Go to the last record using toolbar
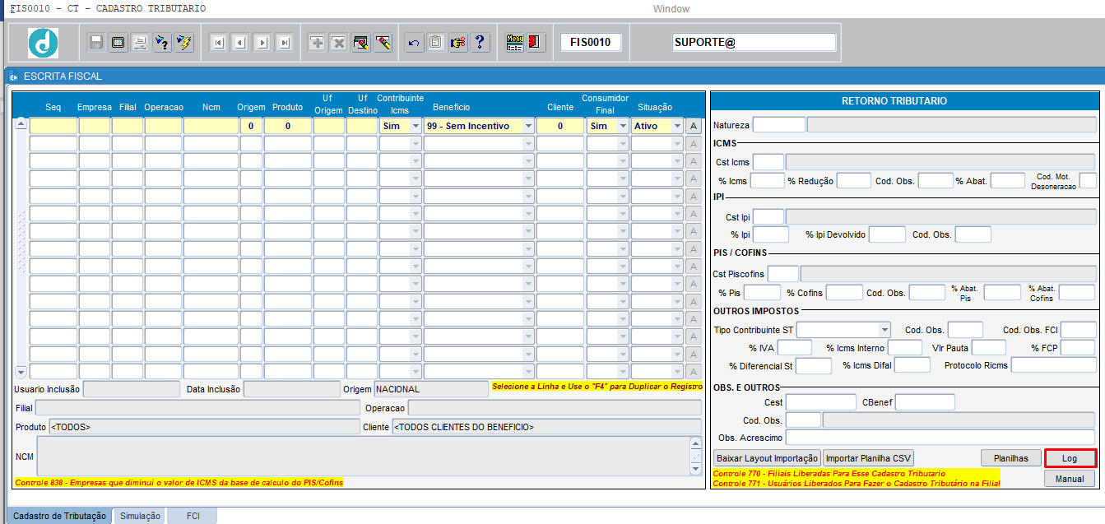The image size is (1105, 524). pos(284,43)
